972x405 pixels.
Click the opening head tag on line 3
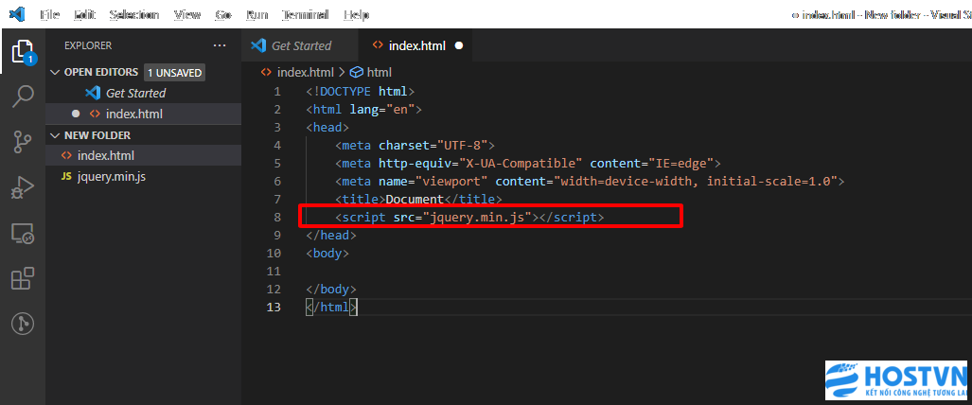pos(327,128)
